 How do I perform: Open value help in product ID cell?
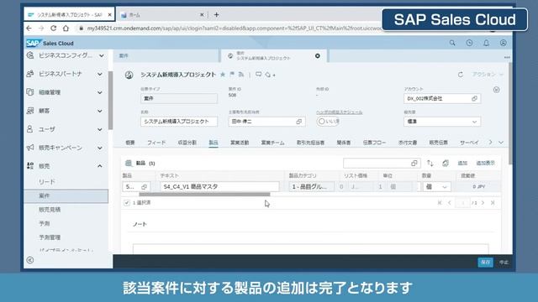pos(144,187)
